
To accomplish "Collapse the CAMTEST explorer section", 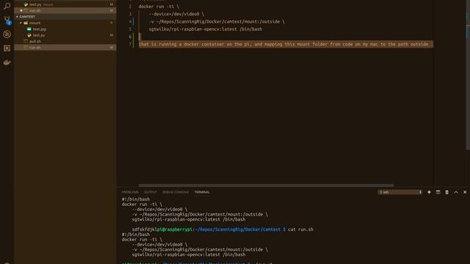I will 65,17.
